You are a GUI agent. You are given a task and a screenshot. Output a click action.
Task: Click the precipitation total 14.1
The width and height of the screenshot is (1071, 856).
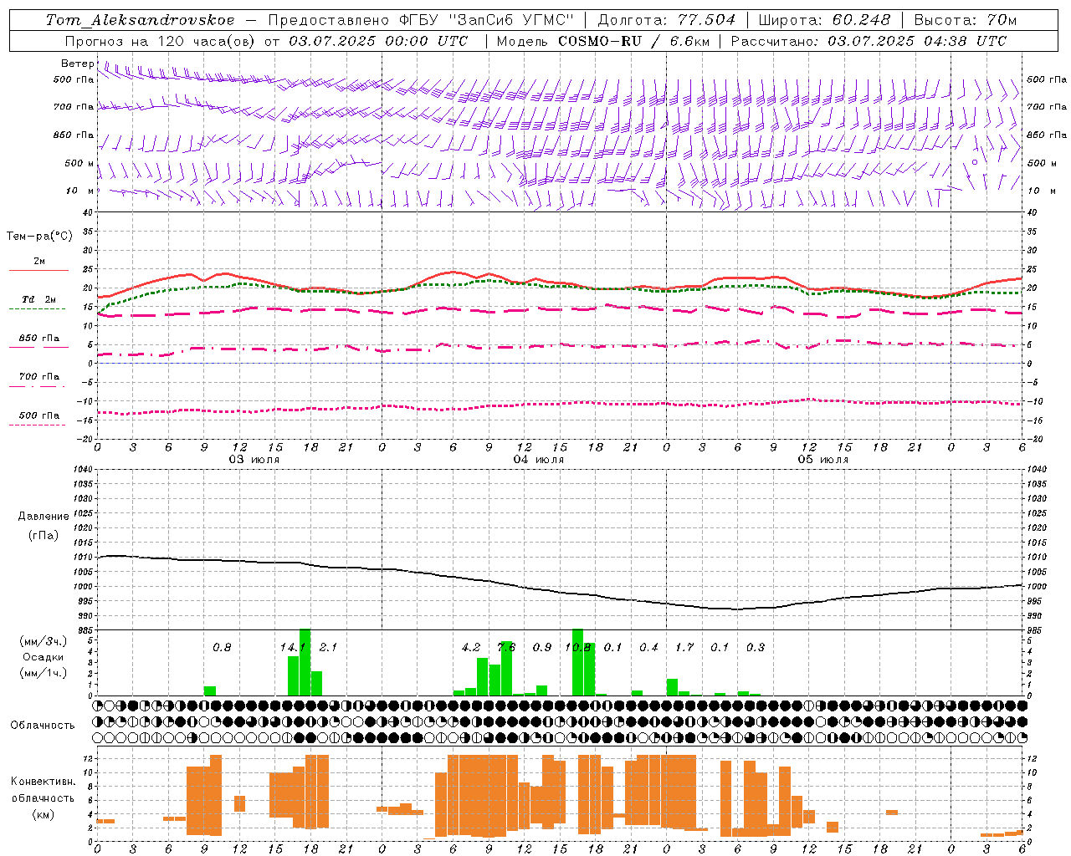(x=293, y=648)
